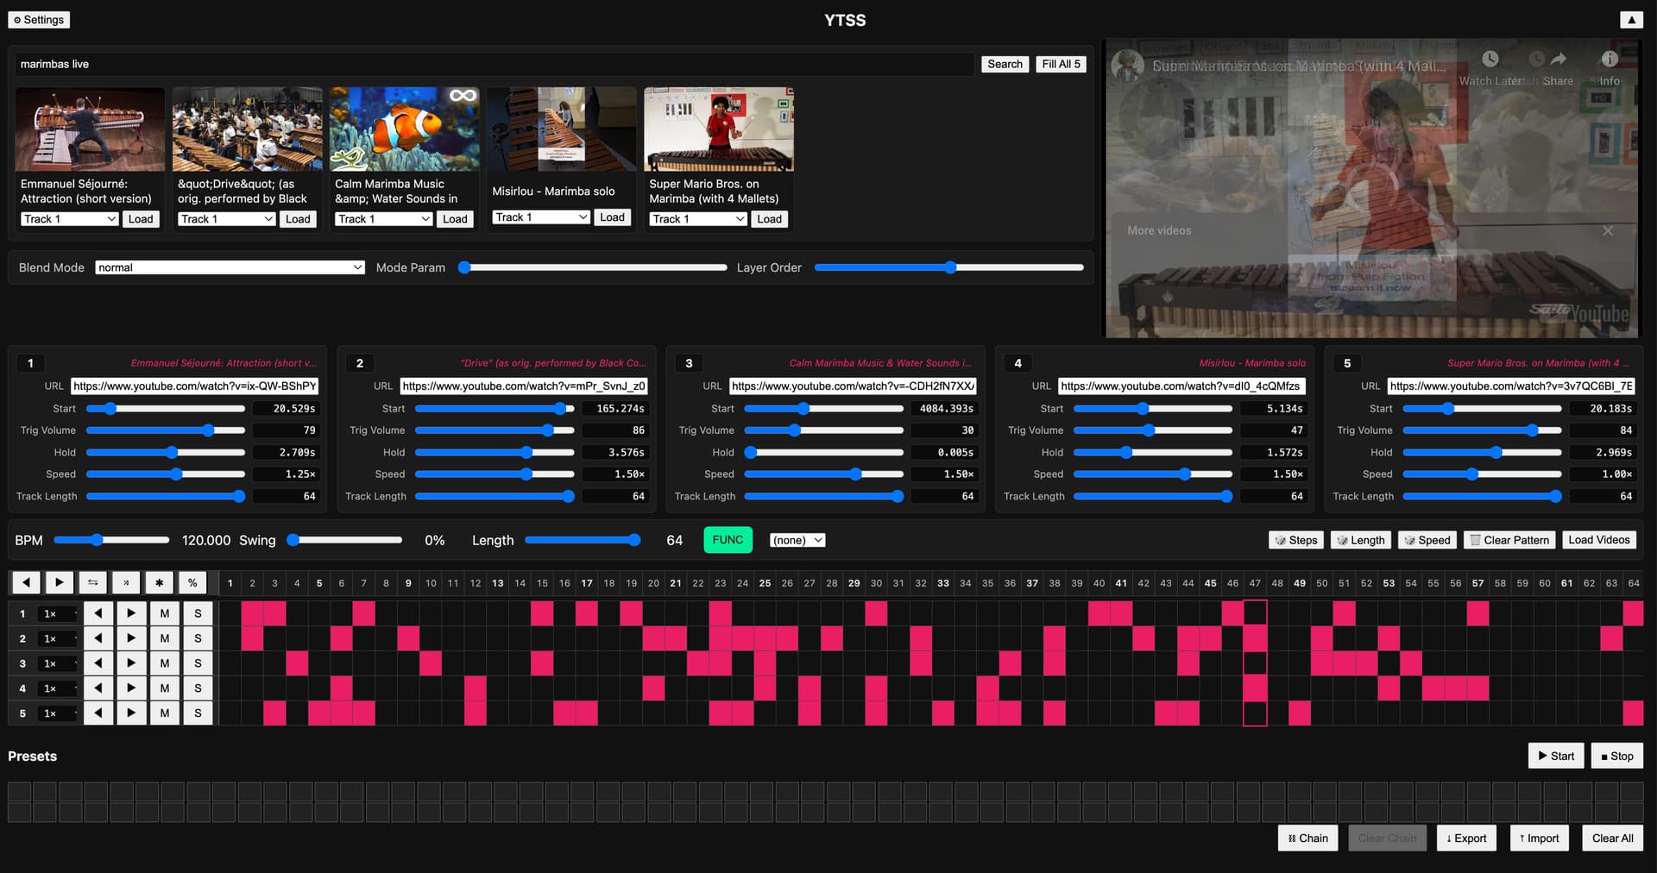Screen dimensions: 1657x873
Task: Shift track 3 pattern left
Action: (98, 663)
